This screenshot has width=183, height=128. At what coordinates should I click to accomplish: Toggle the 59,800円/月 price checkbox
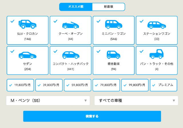click(x=77, y=85)
